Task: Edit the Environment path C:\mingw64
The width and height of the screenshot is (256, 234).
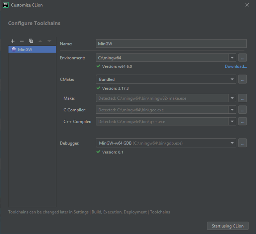Action: coord(162,58)
